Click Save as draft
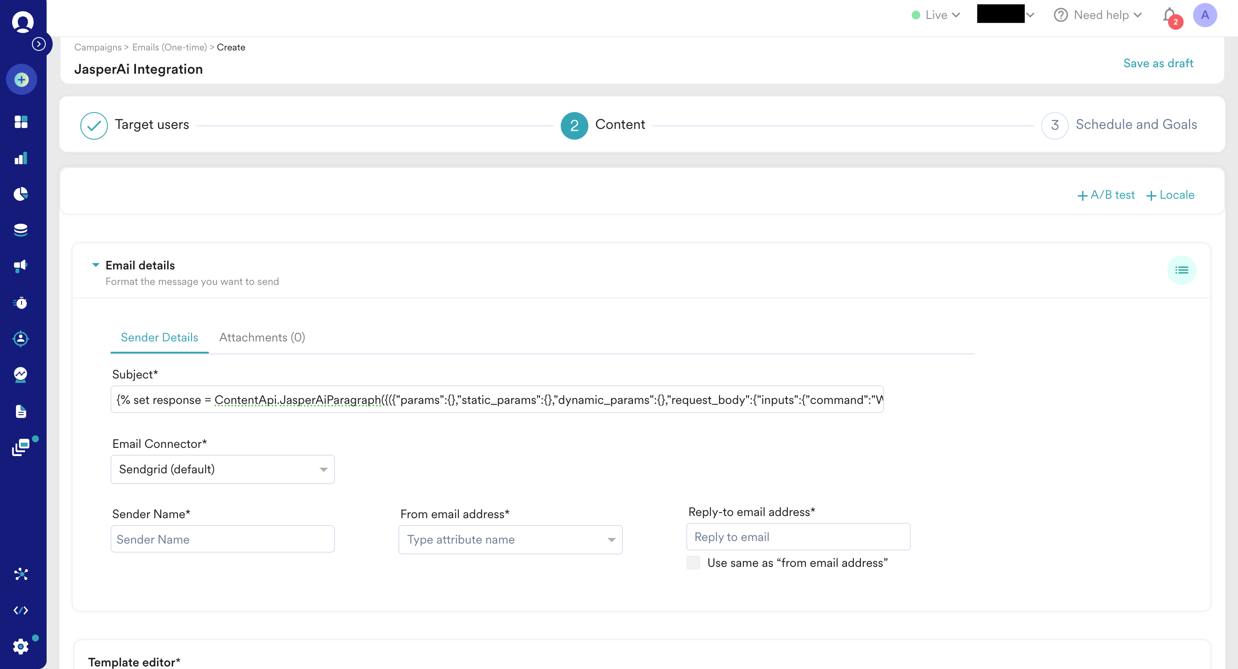 click(x=1158, y=63)
